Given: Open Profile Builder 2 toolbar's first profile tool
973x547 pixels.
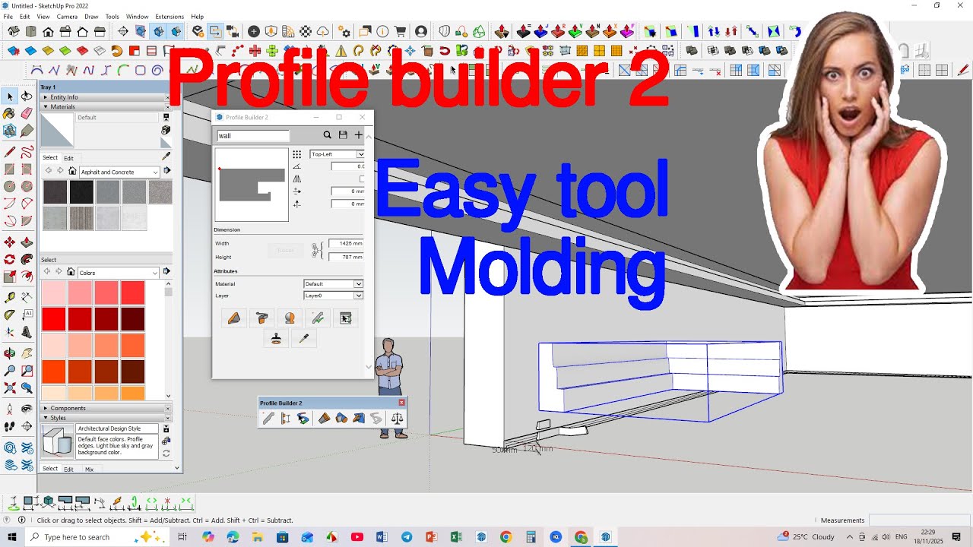Looking at the screenshot, I should coord(268,418).
